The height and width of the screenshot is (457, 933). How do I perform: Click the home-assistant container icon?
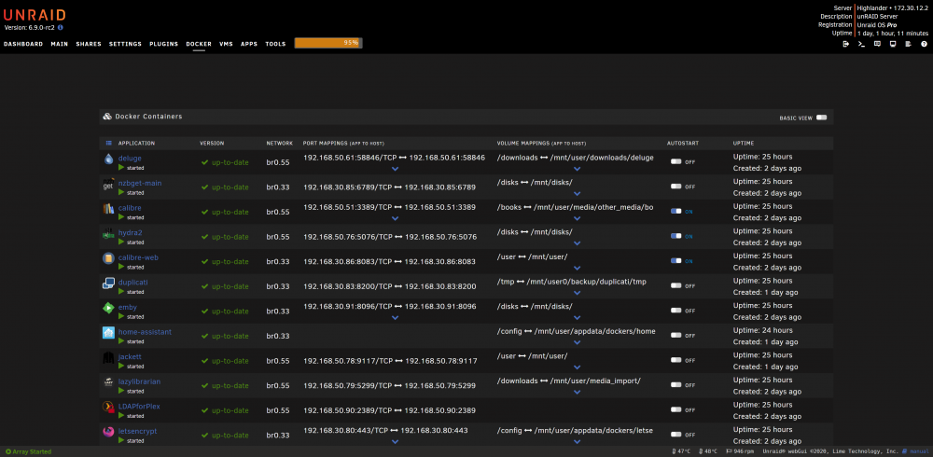pos(108,333)
